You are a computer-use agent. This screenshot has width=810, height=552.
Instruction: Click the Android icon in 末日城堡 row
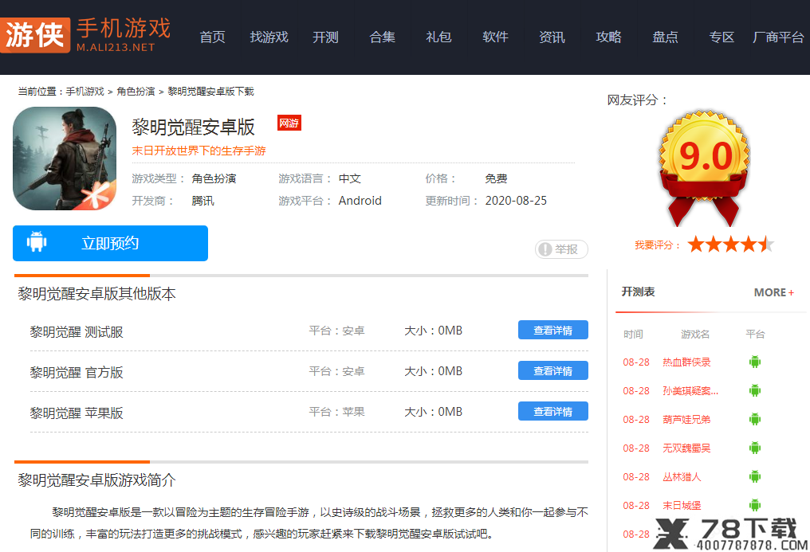[x=755, y=505]
